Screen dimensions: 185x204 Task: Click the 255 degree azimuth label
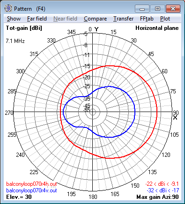click(x=12, y=134)
